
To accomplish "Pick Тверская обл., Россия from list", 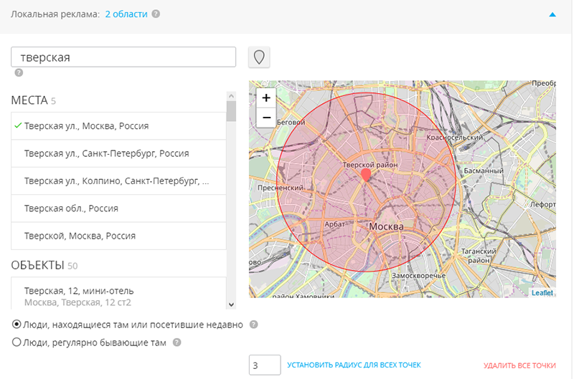I will [71, 208].
